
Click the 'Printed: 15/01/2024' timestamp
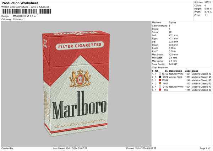click(141, 148)
